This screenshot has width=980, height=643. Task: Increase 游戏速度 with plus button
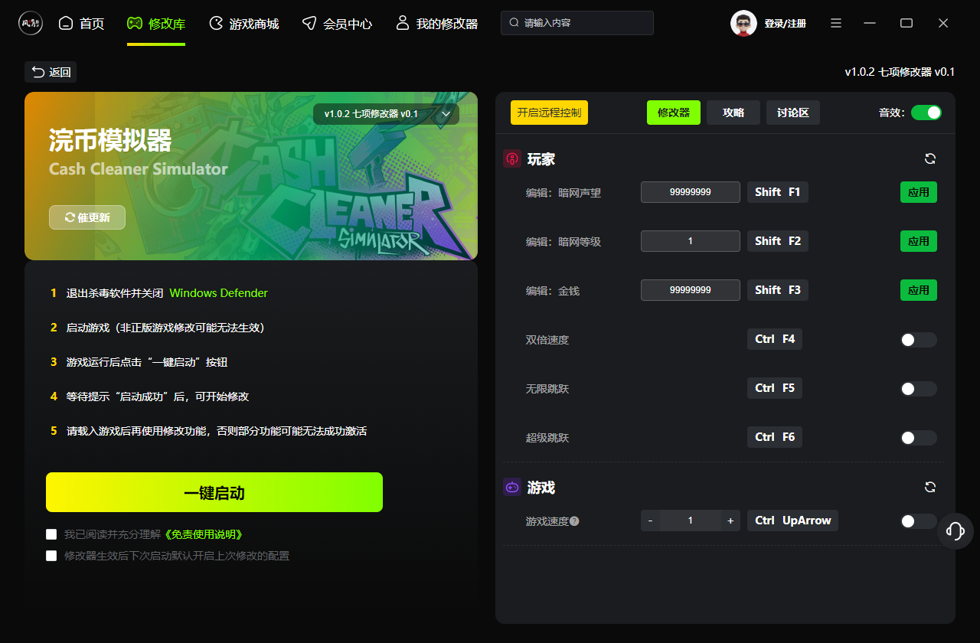(730, 521)
